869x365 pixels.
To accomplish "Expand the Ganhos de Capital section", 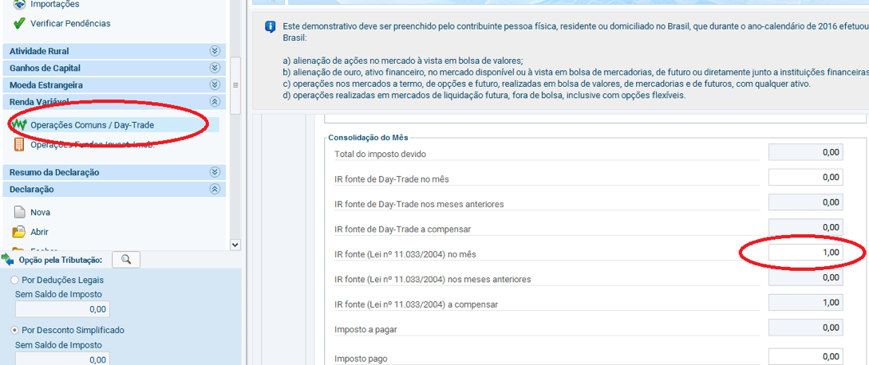I will (x=214, y=68).
